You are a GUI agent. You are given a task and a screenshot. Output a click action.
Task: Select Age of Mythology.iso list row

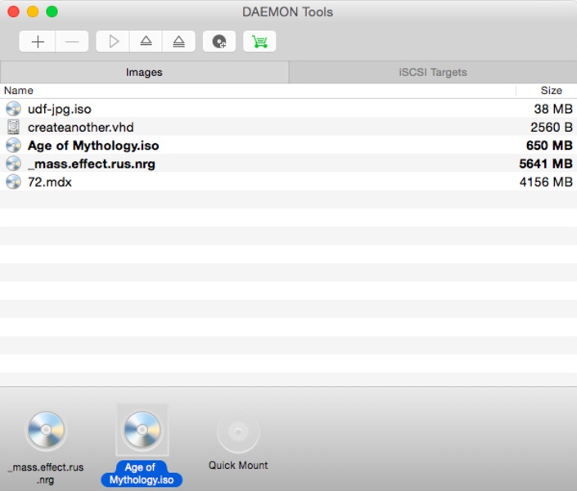93,146
